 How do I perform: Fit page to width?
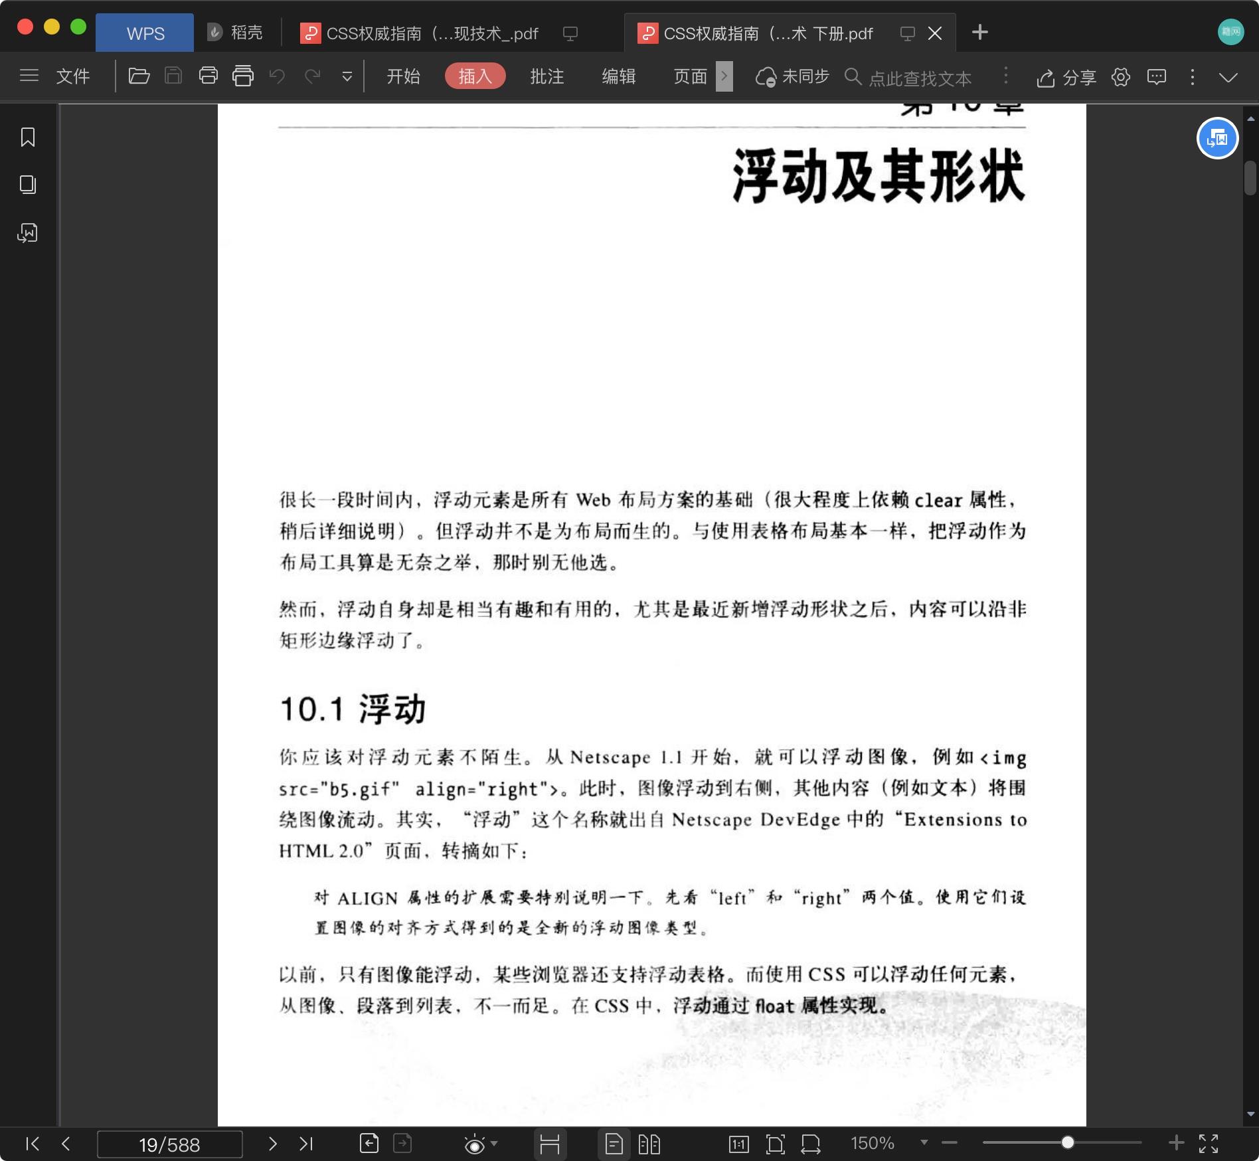pos(810,1144)
